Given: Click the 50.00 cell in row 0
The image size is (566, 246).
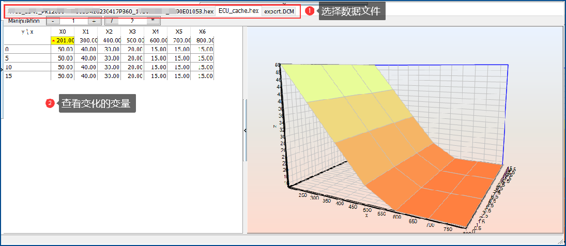Looking at the screenshot, I should click(63, 50).
